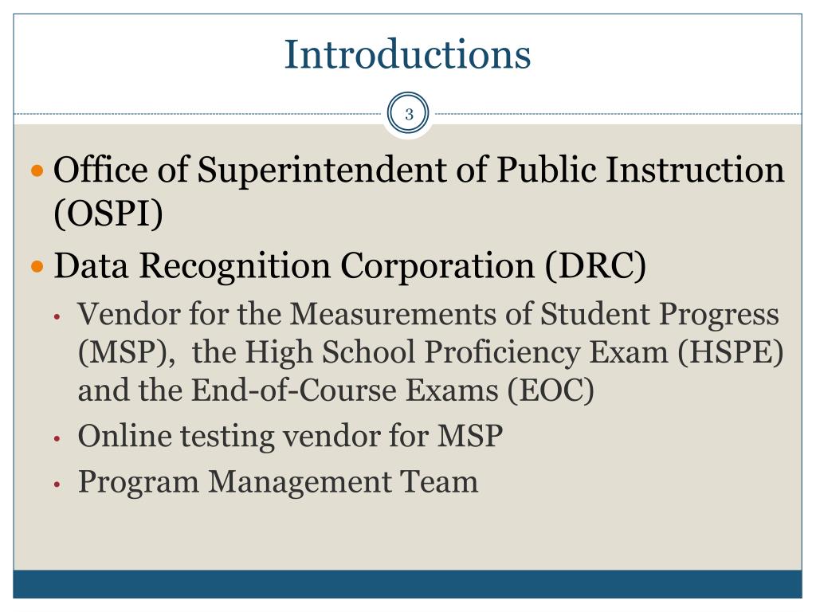Click the red bullet before Online testing vendor
This screenshot has width=816, height=612.
(x=57, y=439)
